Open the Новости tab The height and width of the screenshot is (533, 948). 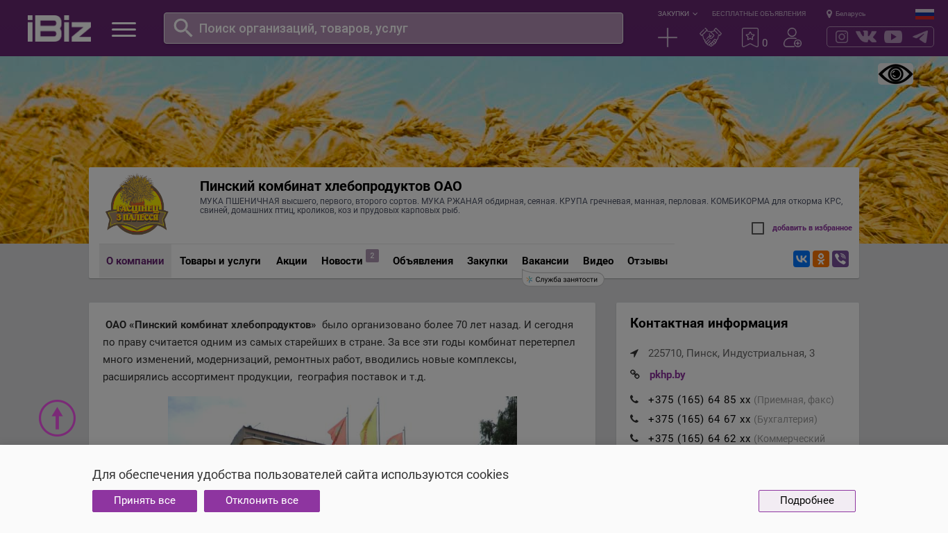point(342,261)
